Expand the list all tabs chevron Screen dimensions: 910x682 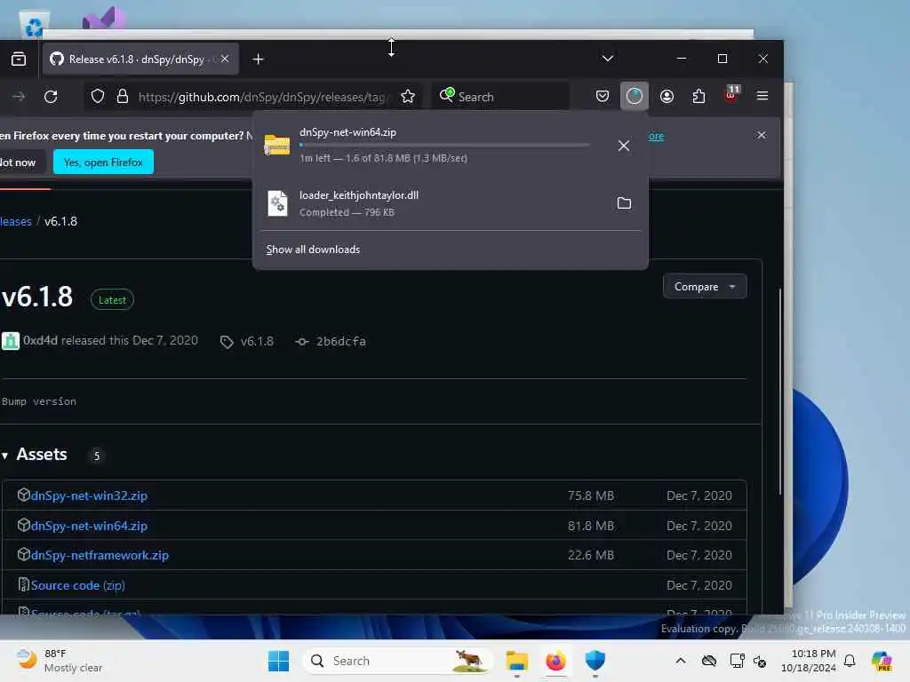pyautogui.click(x=608, y=59)
